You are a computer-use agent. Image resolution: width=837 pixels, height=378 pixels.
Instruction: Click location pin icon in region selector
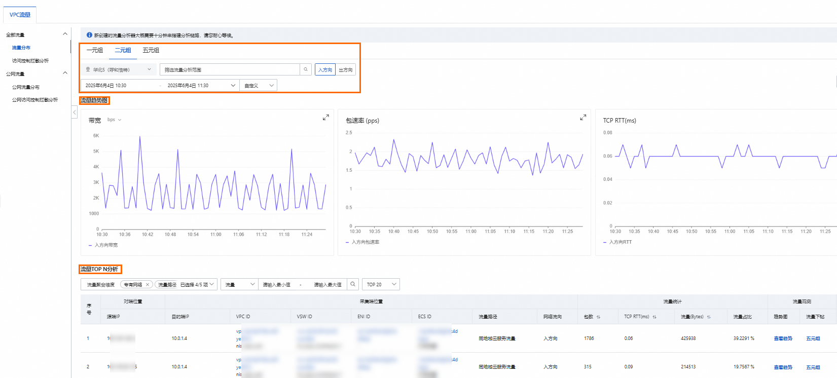click(x=88, y=69)
